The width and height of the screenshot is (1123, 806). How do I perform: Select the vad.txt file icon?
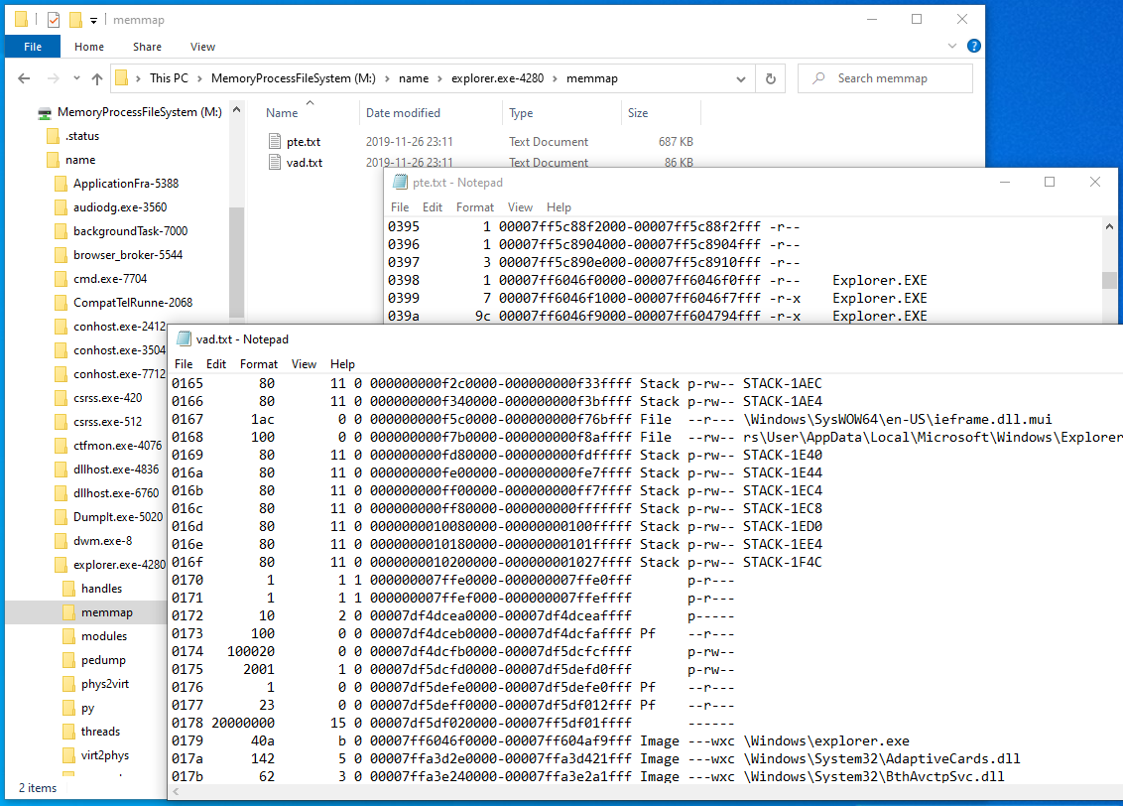click(275, 162)
